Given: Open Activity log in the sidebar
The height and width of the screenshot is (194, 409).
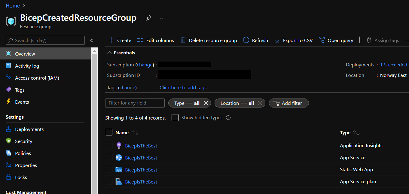Looking at the screenshot, I should click(27, 66).
